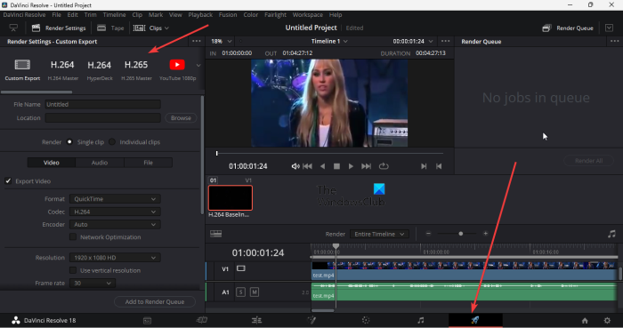623x328 pixels.
Task: Open Project Manager home icon
Action: (585, 321)
